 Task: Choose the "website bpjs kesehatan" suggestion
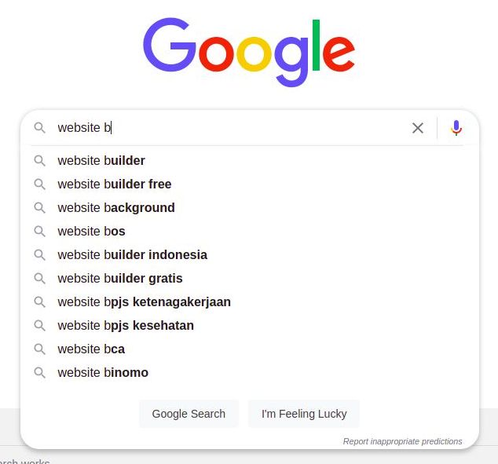coord(126,326)
